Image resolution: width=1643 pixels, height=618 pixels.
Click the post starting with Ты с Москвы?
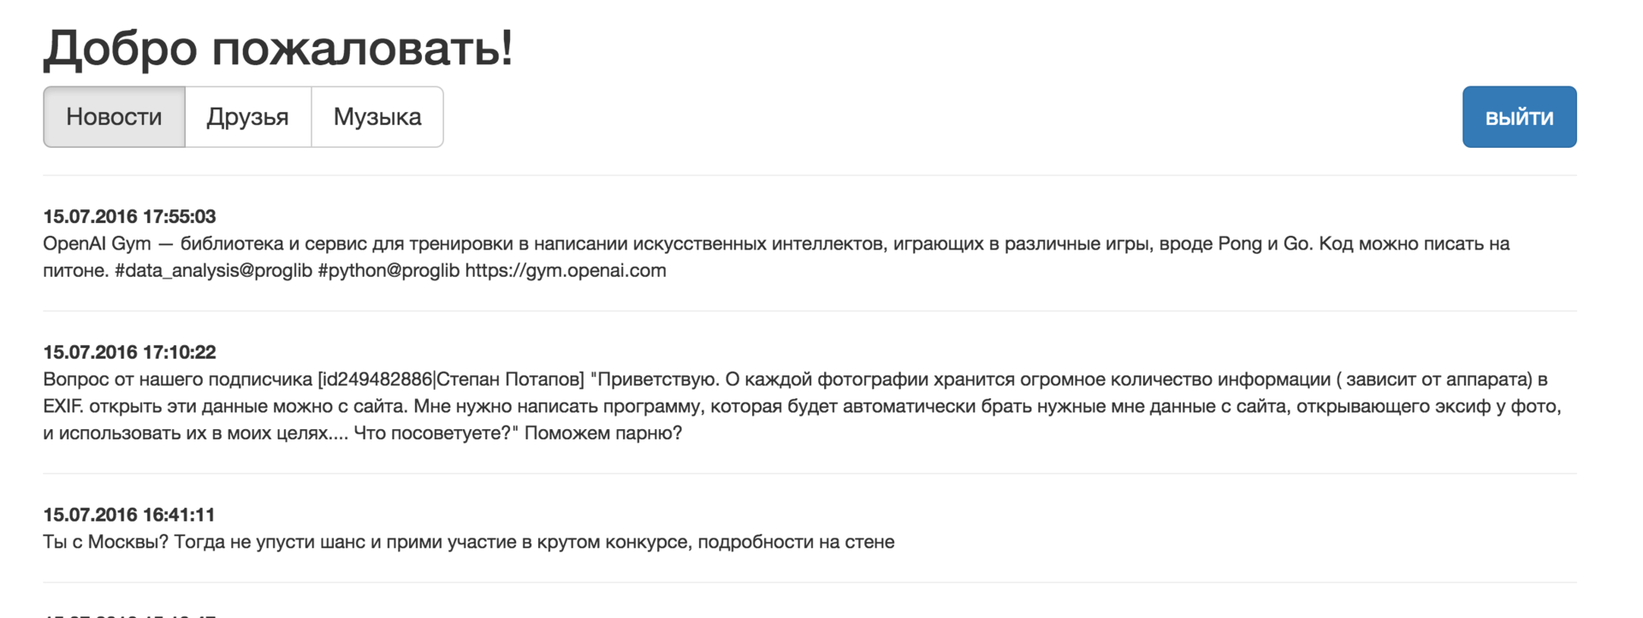468,542
